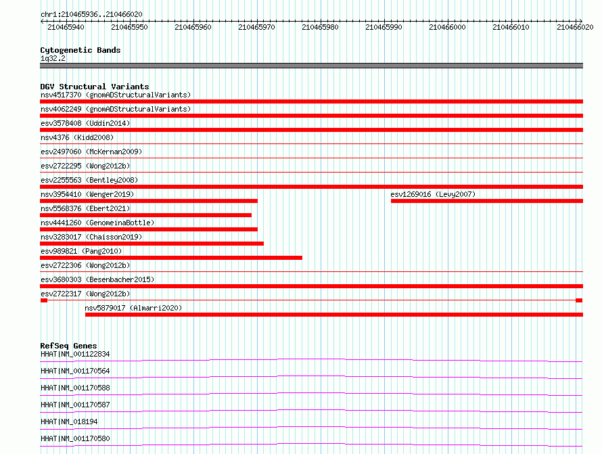Open variant esv989821 (Pang2010)

[81, 251]
